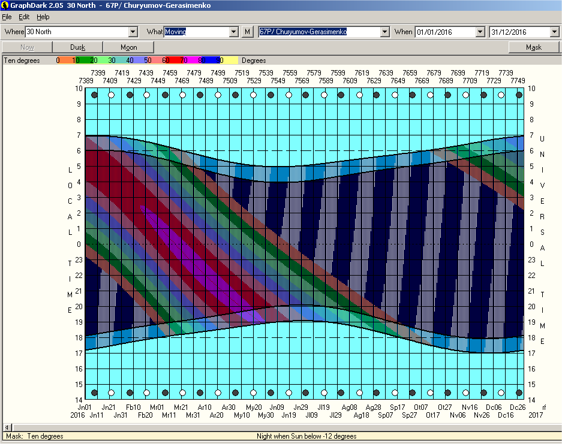
Task: Click the last dark moon marker in bottom row
Action: click(x=518, y=393)
